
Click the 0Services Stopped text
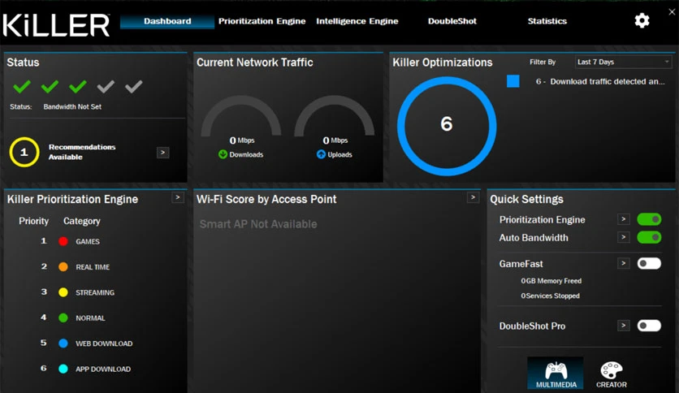(x=550, y=296)
